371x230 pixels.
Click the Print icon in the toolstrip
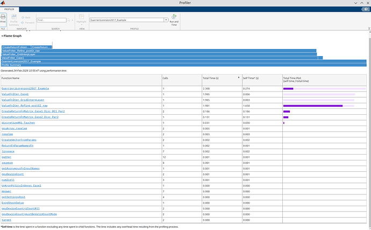(x=3, y=17)
